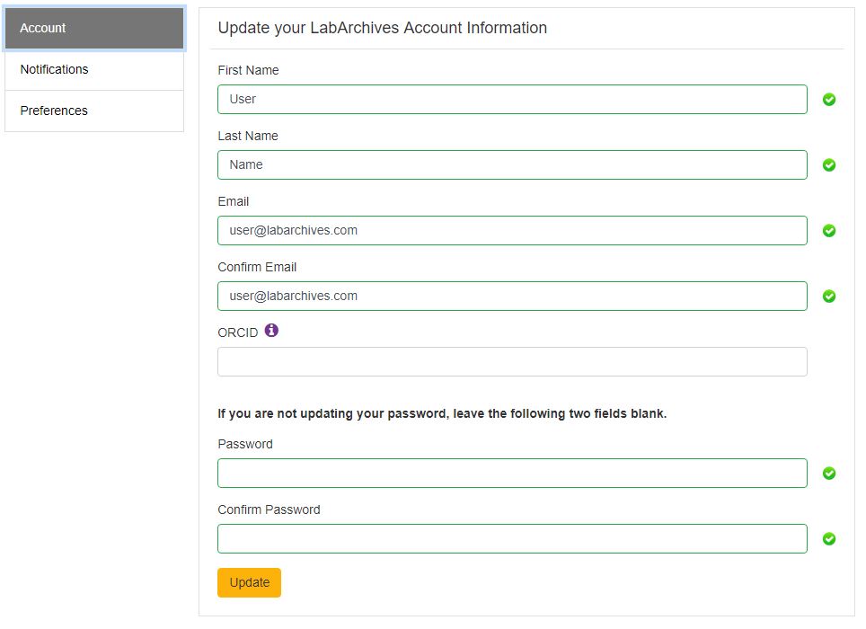Click into the Confirm Email input field
This screenshot has height=629, width=866.
513,297
